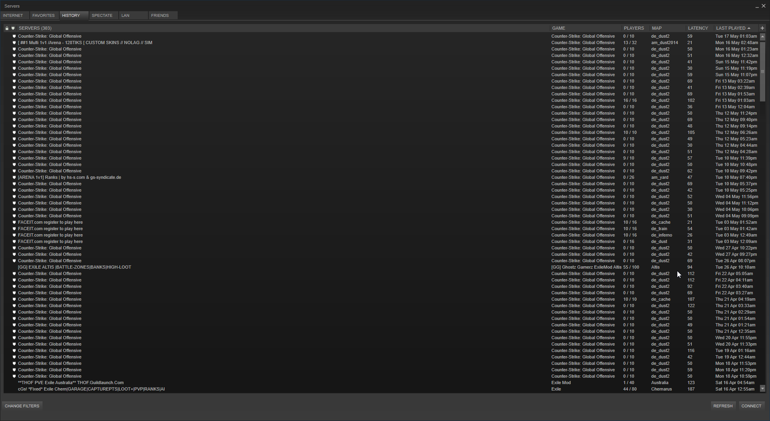Switch to the Friends tab
This screenshot has height=421, width=770.
[x=163, y=15]
